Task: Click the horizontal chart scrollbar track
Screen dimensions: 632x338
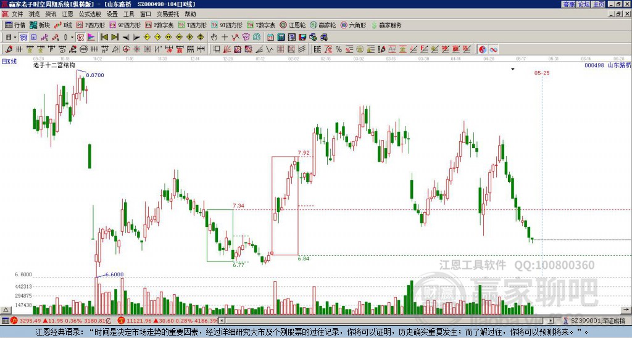Action: [387, 321]
